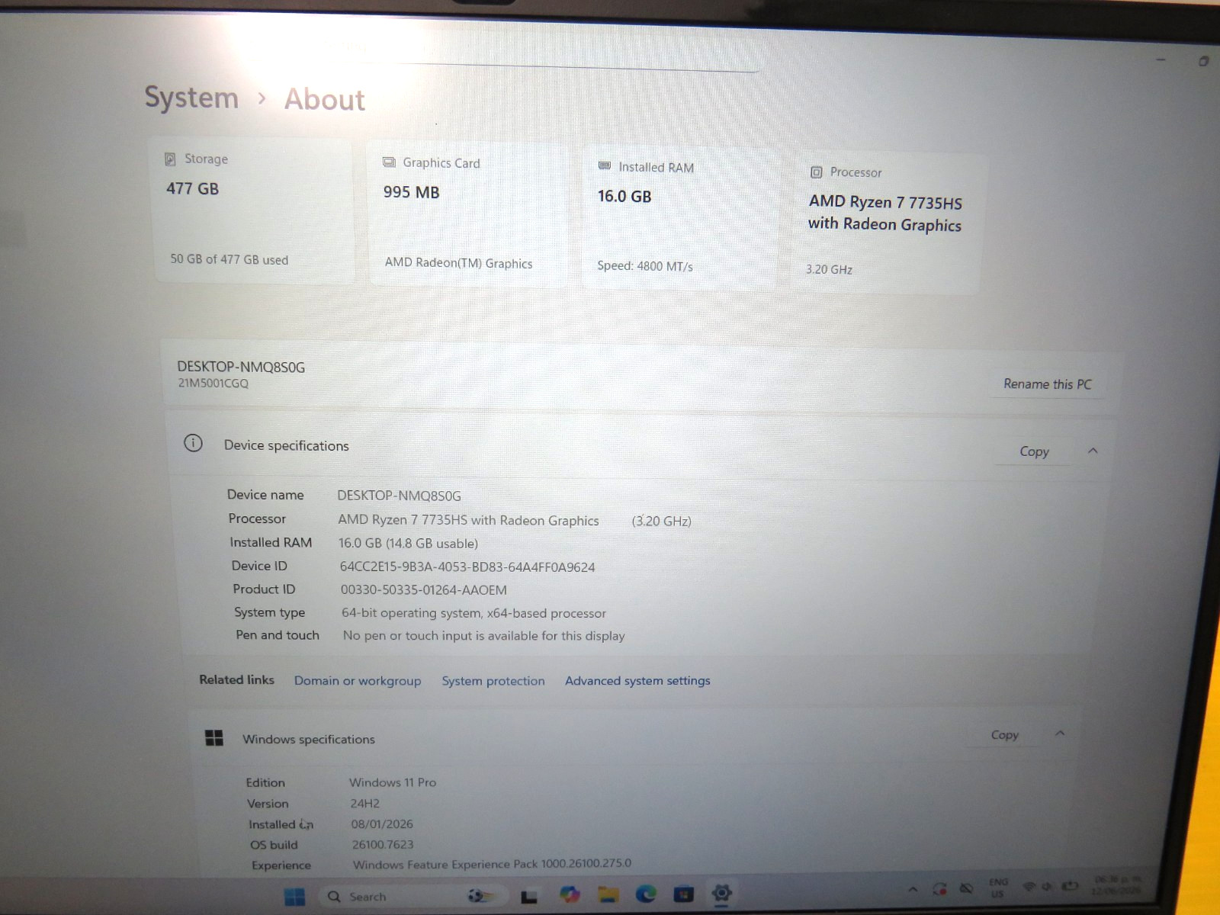Click '16.0 GB (14.8 GB usable)' text

(408, 544)
